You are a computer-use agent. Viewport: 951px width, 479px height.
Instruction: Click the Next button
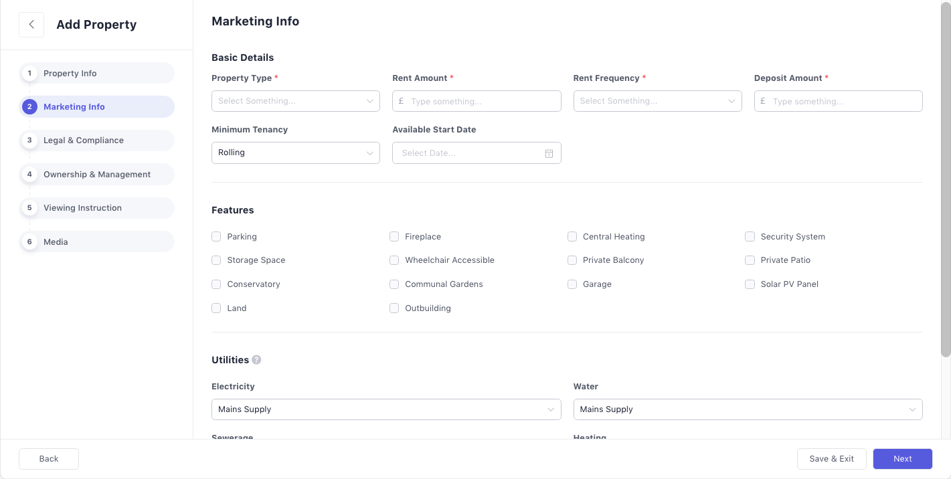(x=902, y=459)
